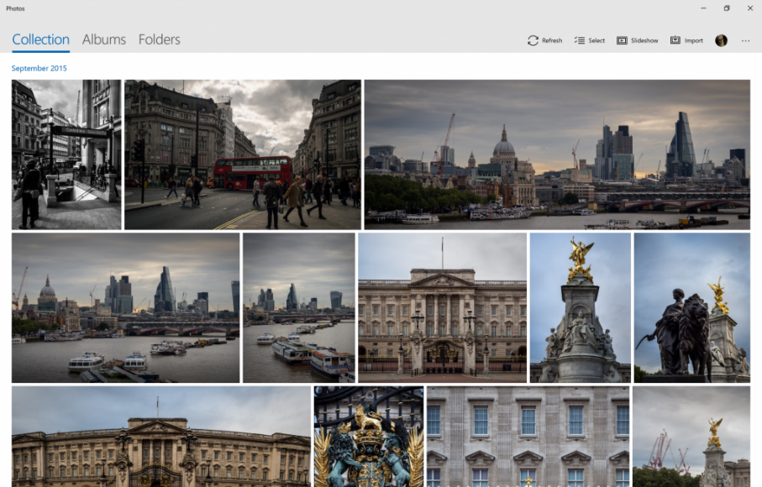Switch to the Folders tab
Image resolution: width=762 pixels, height=487 pixels.
(160, 39)
